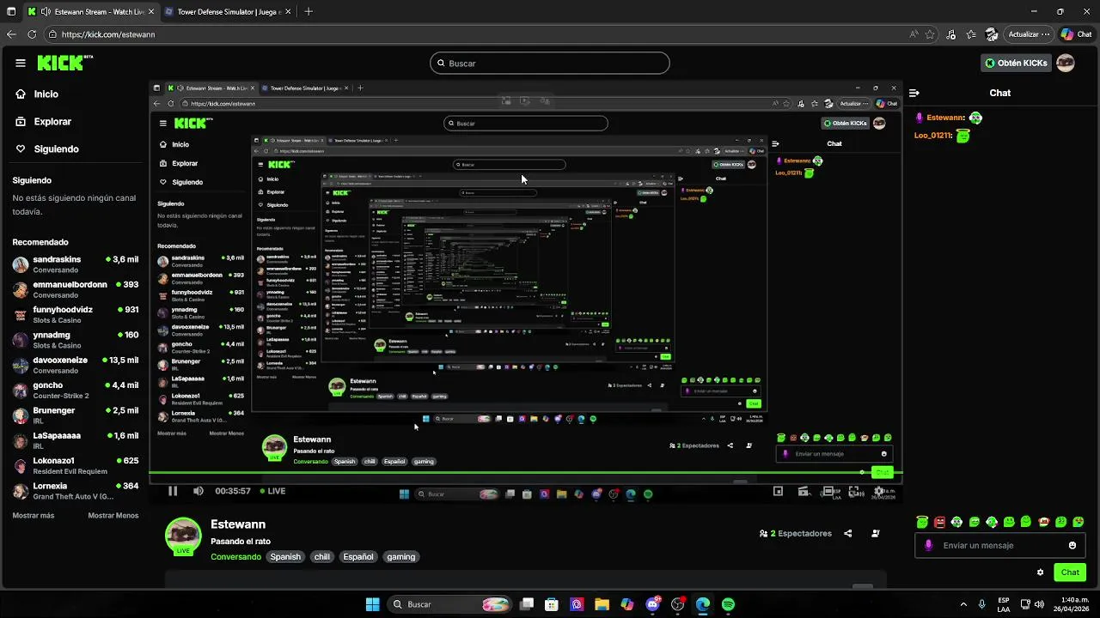Open Siguiendo in the sidebar

47,149
